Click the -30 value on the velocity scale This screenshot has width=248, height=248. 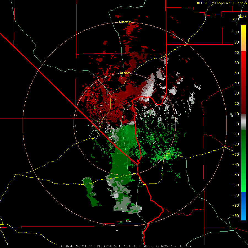tap(236, 155)
